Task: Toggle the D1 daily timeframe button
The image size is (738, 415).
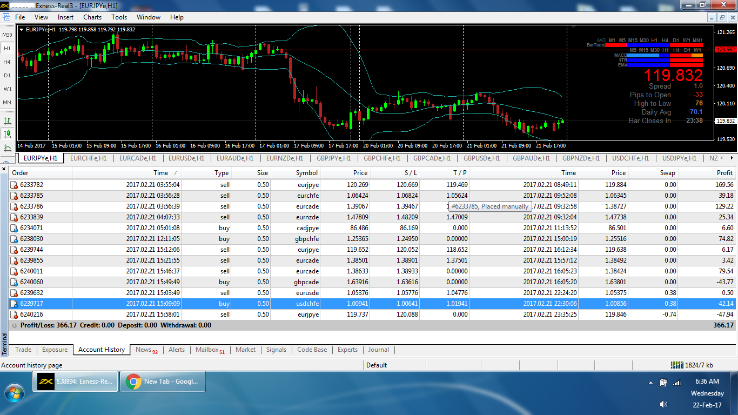Action: point(7,76)
